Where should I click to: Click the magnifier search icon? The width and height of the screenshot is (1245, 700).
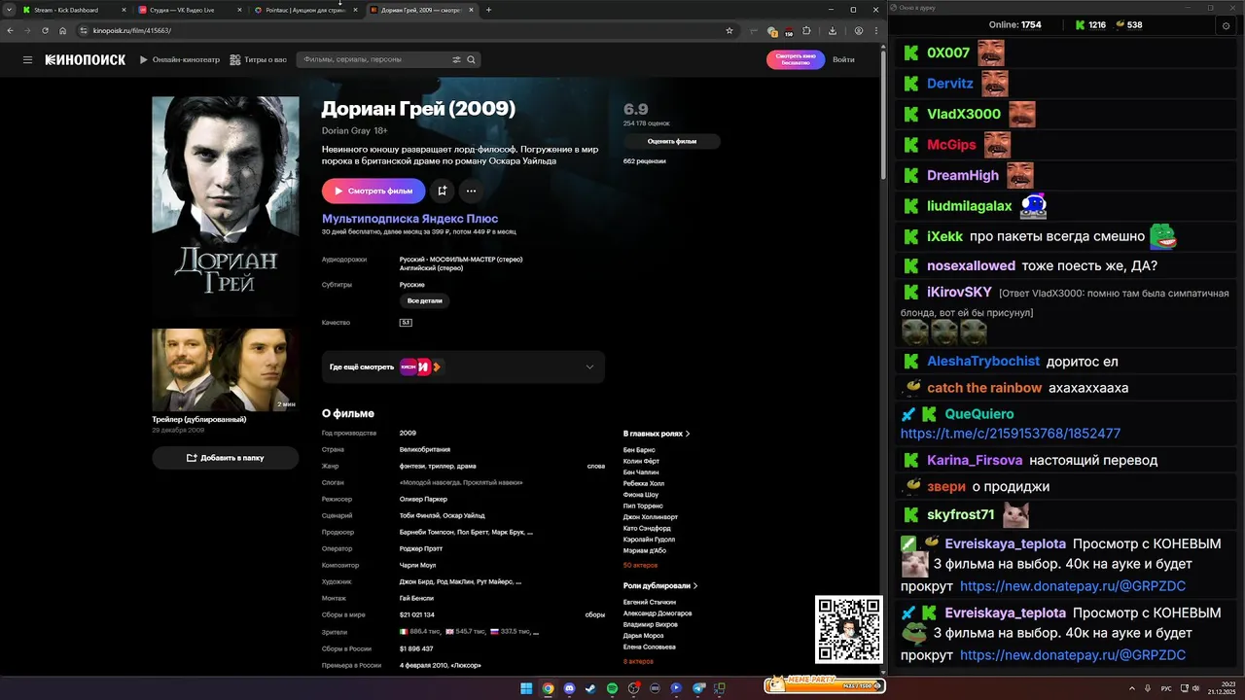(x=472, y=59)
